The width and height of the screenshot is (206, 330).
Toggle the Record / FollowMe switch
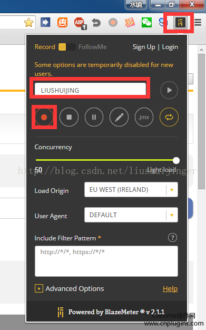click(x=67, y=47)
